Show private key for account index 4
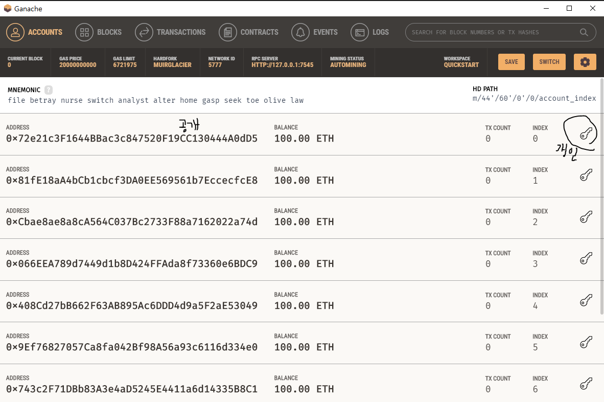 point(586,300)
